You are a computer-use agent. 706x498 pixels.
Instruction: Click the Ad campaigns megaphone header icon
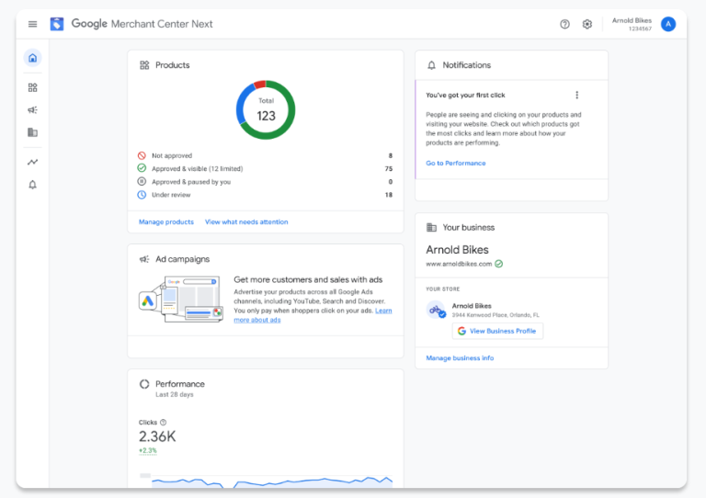coord(144,259)
